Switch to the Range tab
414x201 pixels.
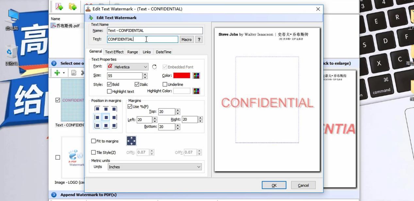[132, 52]
